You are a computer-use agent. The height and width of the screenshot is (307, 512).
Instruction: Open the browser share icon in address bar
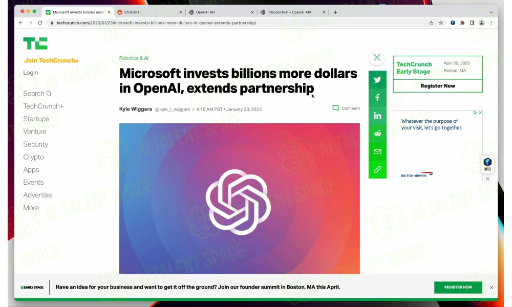pos(431,23)
